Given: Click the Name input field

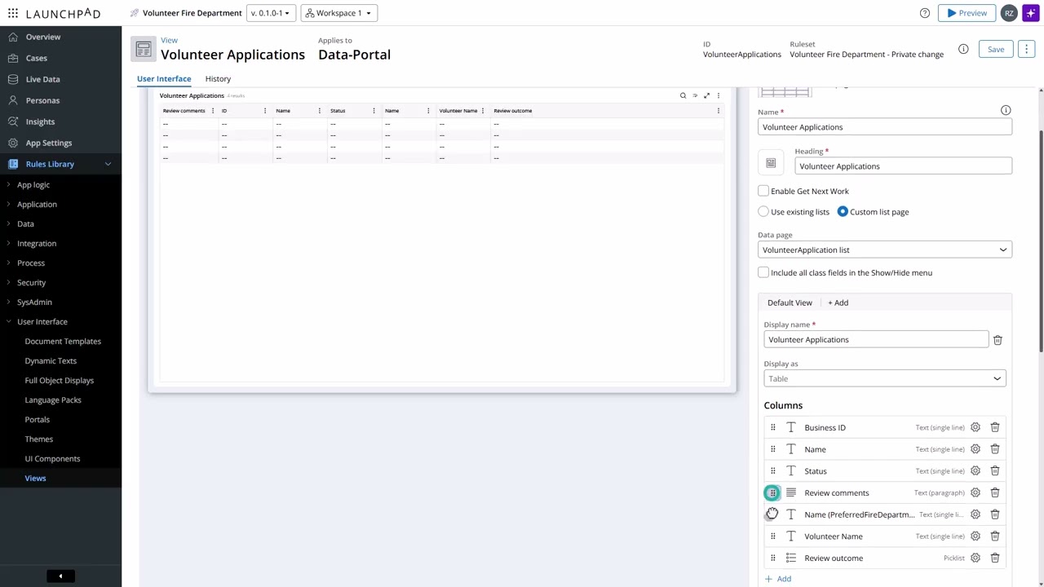Looking at the screenshot, I should (x=885, y=127).
